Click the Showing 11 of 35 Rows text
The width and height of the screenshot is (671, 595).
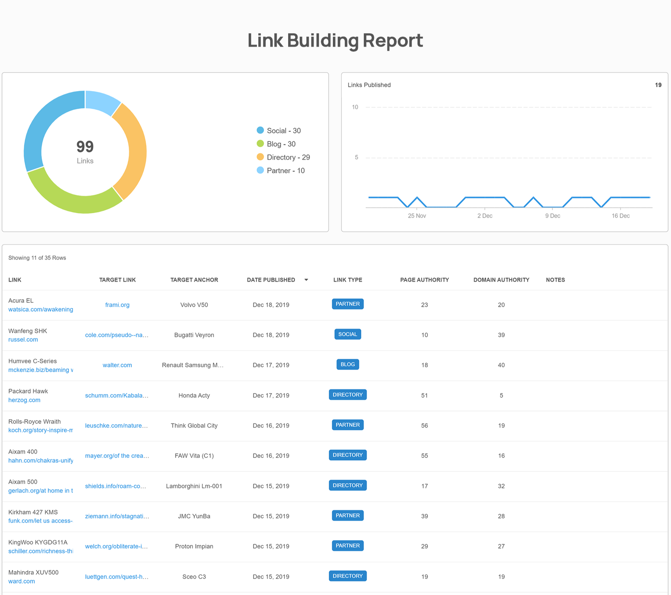click(x=37, y=258)
